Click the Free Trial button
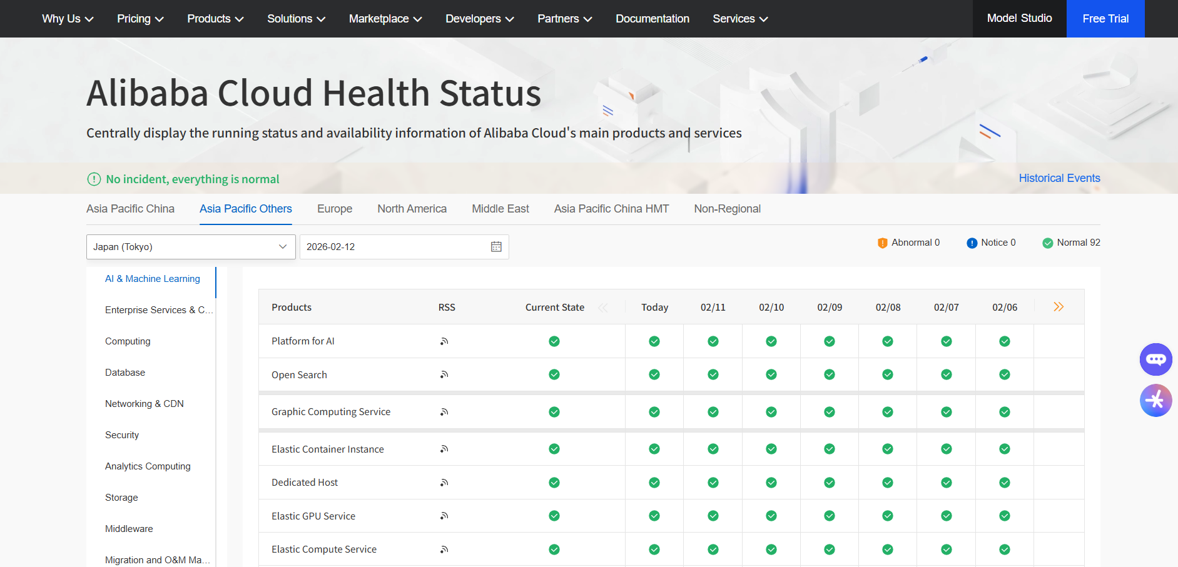The width and height of the screenshot is (1178, 567). click(1105, 18)
